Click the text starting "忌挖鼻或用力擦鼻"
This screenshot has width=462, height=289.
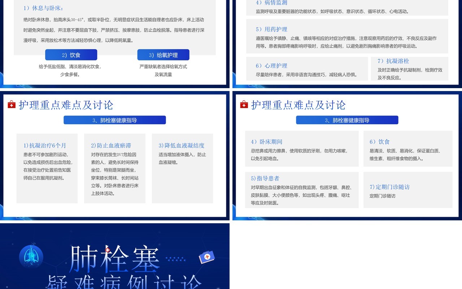coord(299,151)
